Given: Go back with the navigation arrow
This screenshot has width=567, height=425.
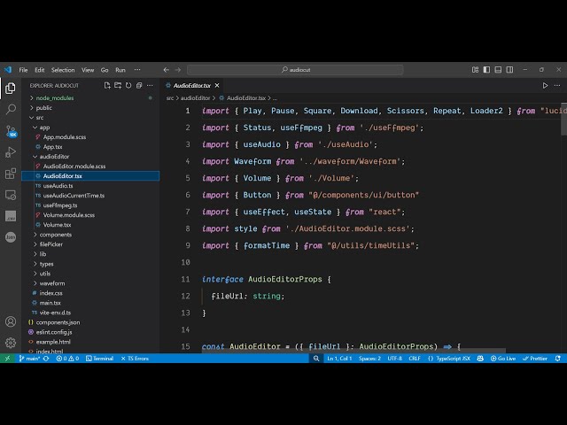Looking at the screenshot, I should (x=166, y=70).
